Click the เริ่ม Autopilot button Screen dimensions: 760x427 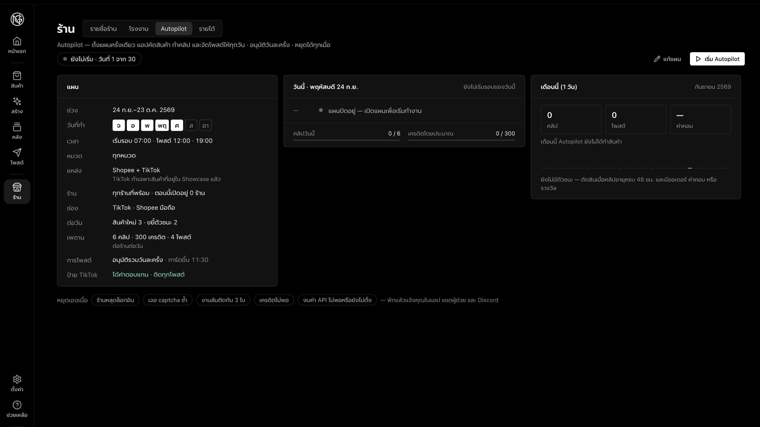coord(717,59)
